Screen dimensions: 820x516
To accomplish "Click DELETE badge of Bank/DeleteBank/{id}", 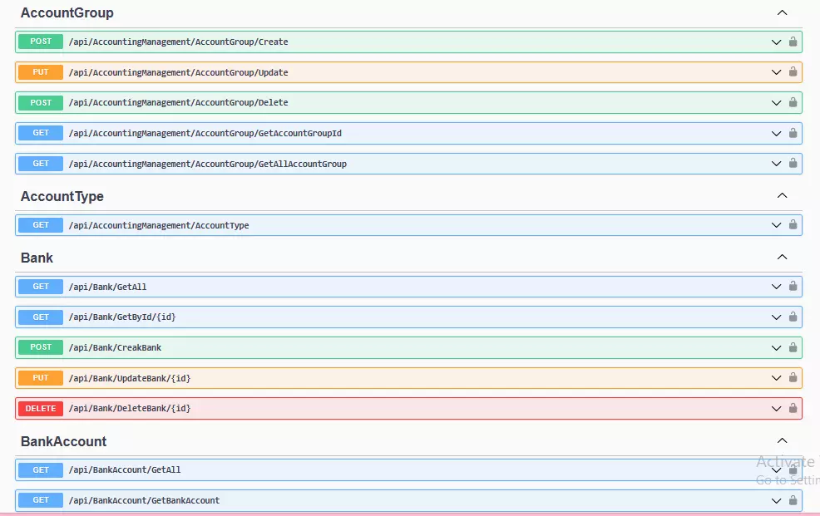I will [x=41, y=409].
